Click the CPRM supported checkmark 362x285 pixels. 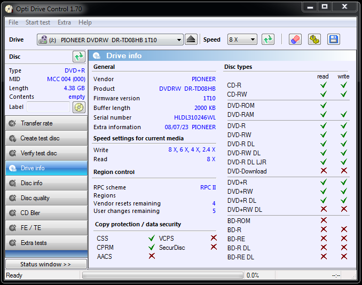152,247
